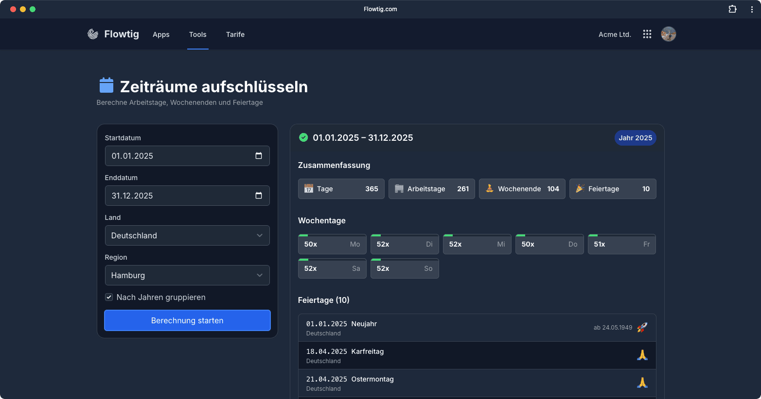Click the Enddatum field 31.12.2025
The height and width of the screenshot is (399, 761).
coord(187,196)
